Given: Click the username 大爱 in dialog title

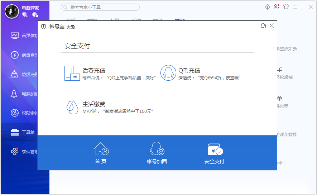Looking at the screenshot, I should pyautogui.click(x=71, y=27).
